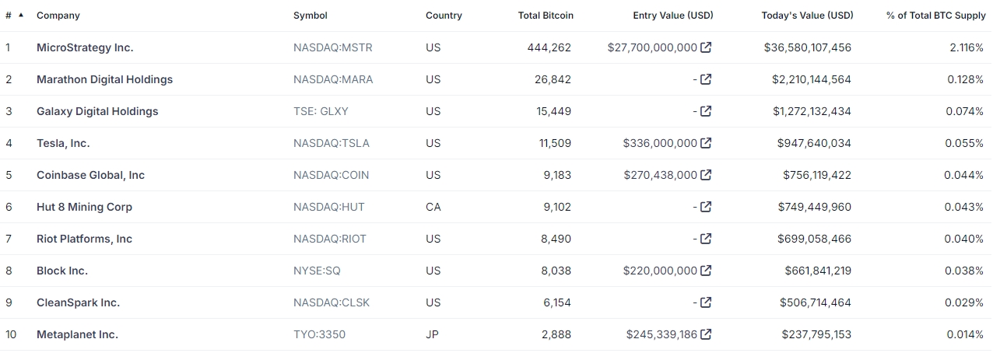The width and height of the screenshot is (993, 353).
Task: Click Tesla entry value external link icon
Action: 706,143
